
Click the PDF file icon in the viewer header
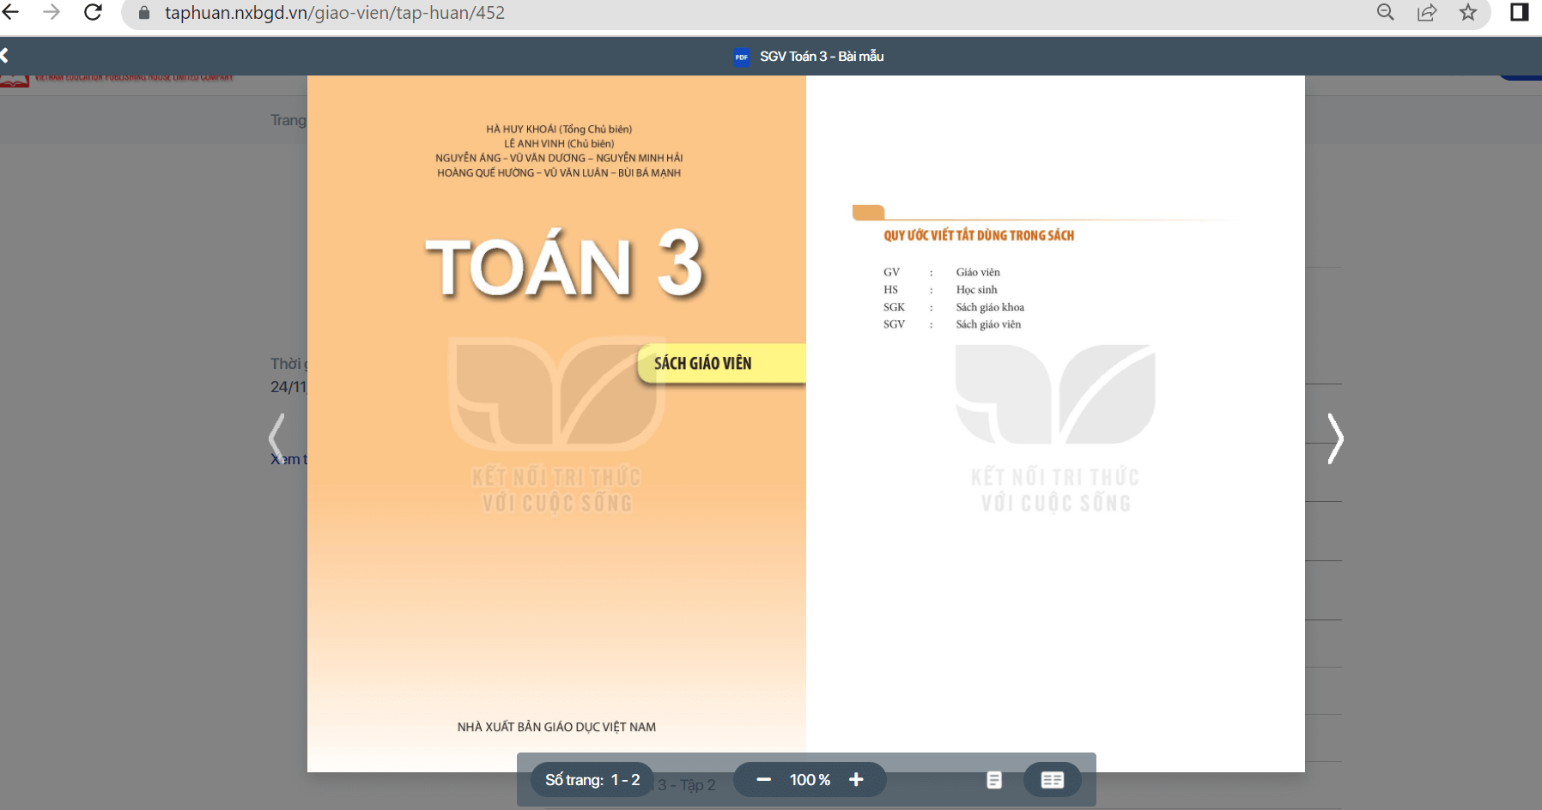point(742,57)
